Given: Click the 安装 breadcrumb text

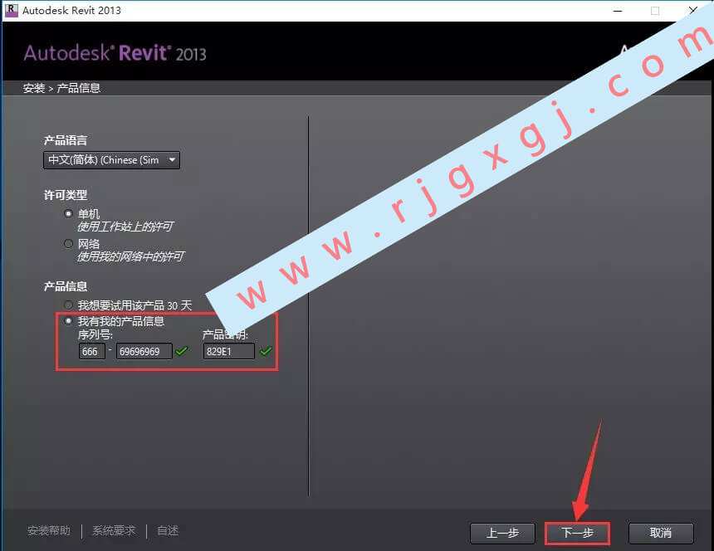Looking at the screenshot, I should pos(34,88).
